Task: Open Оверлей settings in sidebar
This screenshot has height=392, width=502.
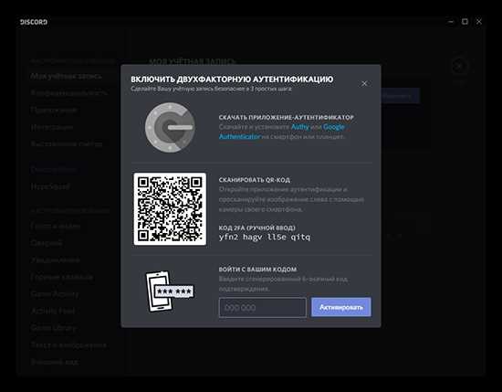Action: click(47, 243)
